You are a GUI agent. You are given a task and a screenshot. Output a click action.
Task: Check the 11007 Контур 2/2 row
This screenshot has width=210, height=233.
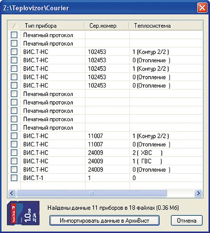pyautogui.click(x=14, y=136)
